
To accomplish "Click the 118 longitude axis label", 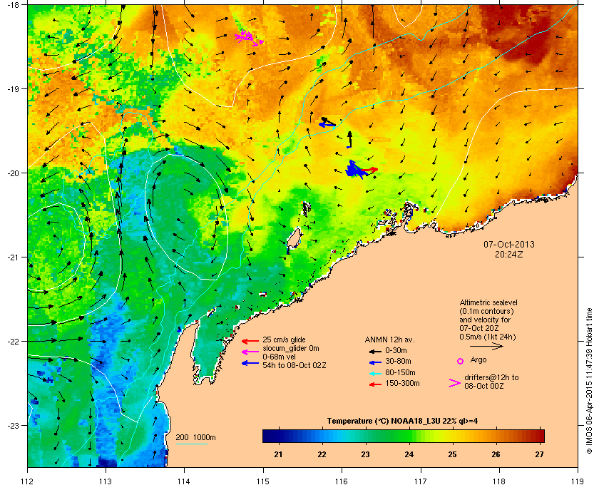I will pyautogui.click(x=499, y=481).
